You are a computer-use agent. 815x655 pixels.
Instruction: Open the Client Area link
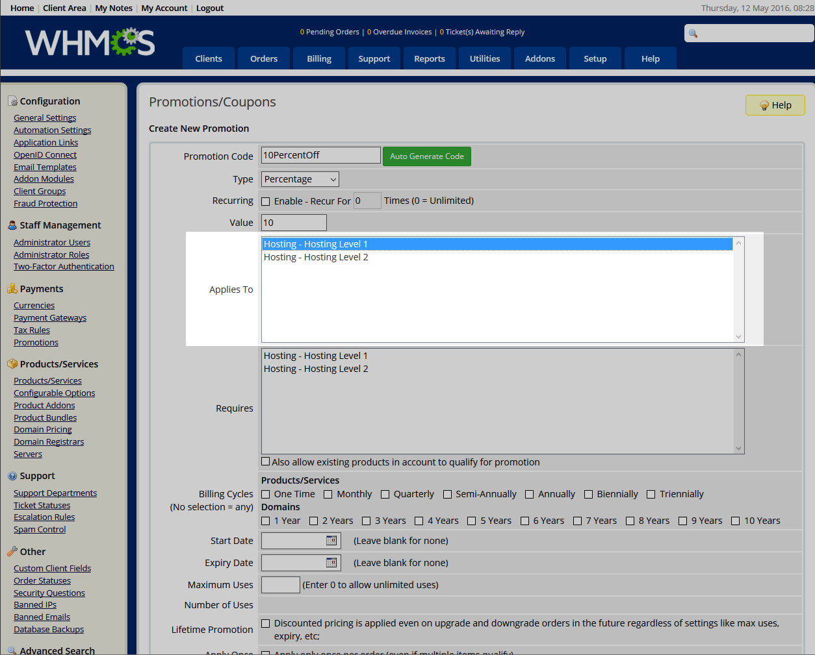coord(64,8)
